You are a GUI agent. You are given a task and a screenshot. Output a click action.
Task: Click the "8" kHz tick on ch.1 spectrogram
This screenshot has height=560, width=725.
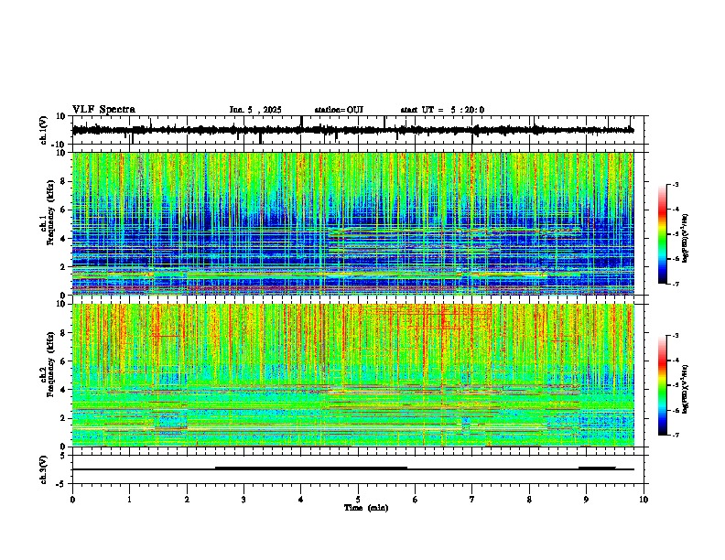64,181
